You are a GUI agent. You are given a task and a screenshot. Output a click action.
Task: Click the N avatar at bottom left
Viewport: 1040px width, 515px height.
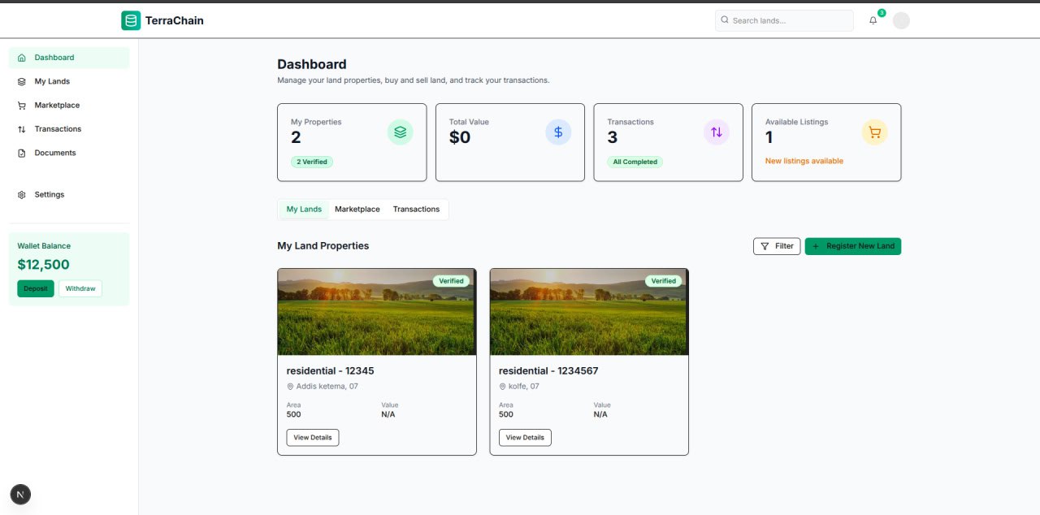tap(20, 494)
